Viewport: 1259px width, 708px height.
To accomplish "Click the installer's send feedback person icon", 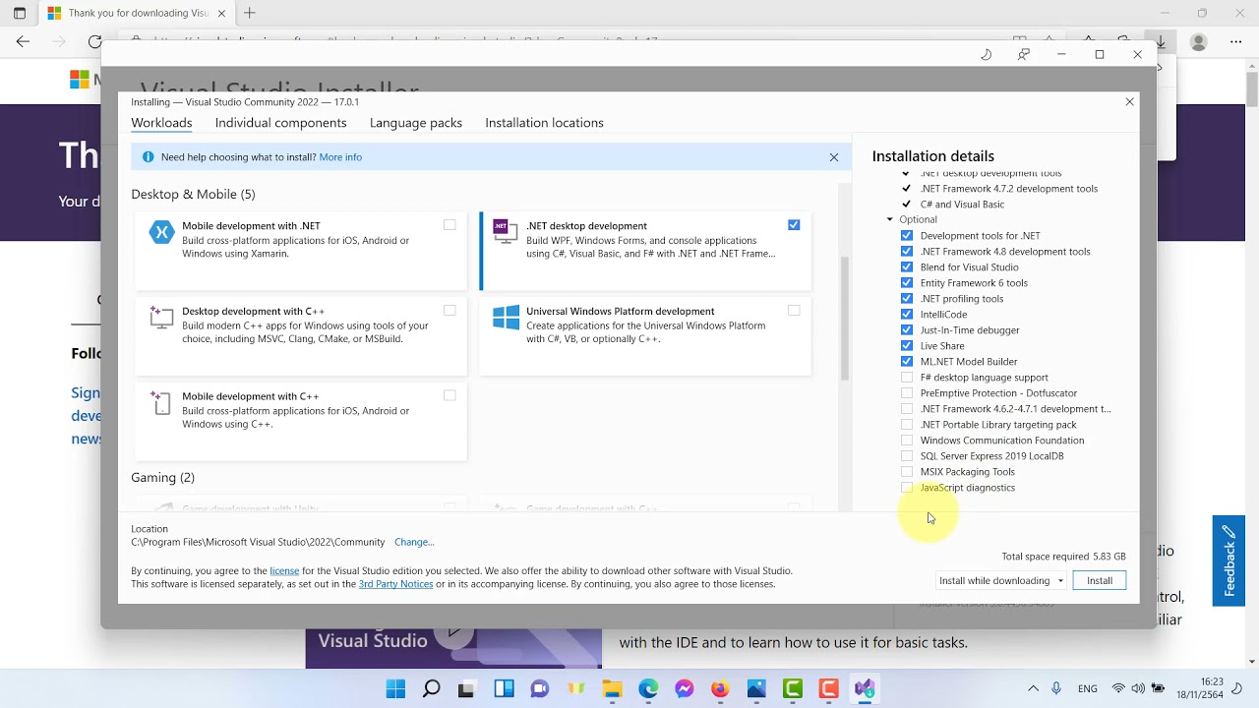I will [x=1024, y=54].
